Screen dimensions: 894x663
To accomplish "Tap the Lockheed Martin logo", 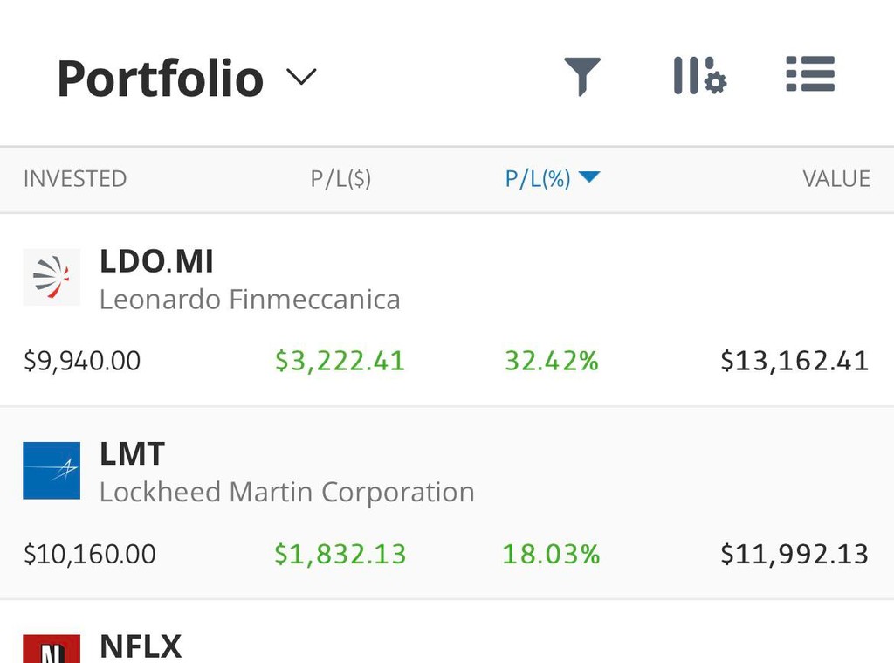I will pyautogui.click(x=52, y=470).
